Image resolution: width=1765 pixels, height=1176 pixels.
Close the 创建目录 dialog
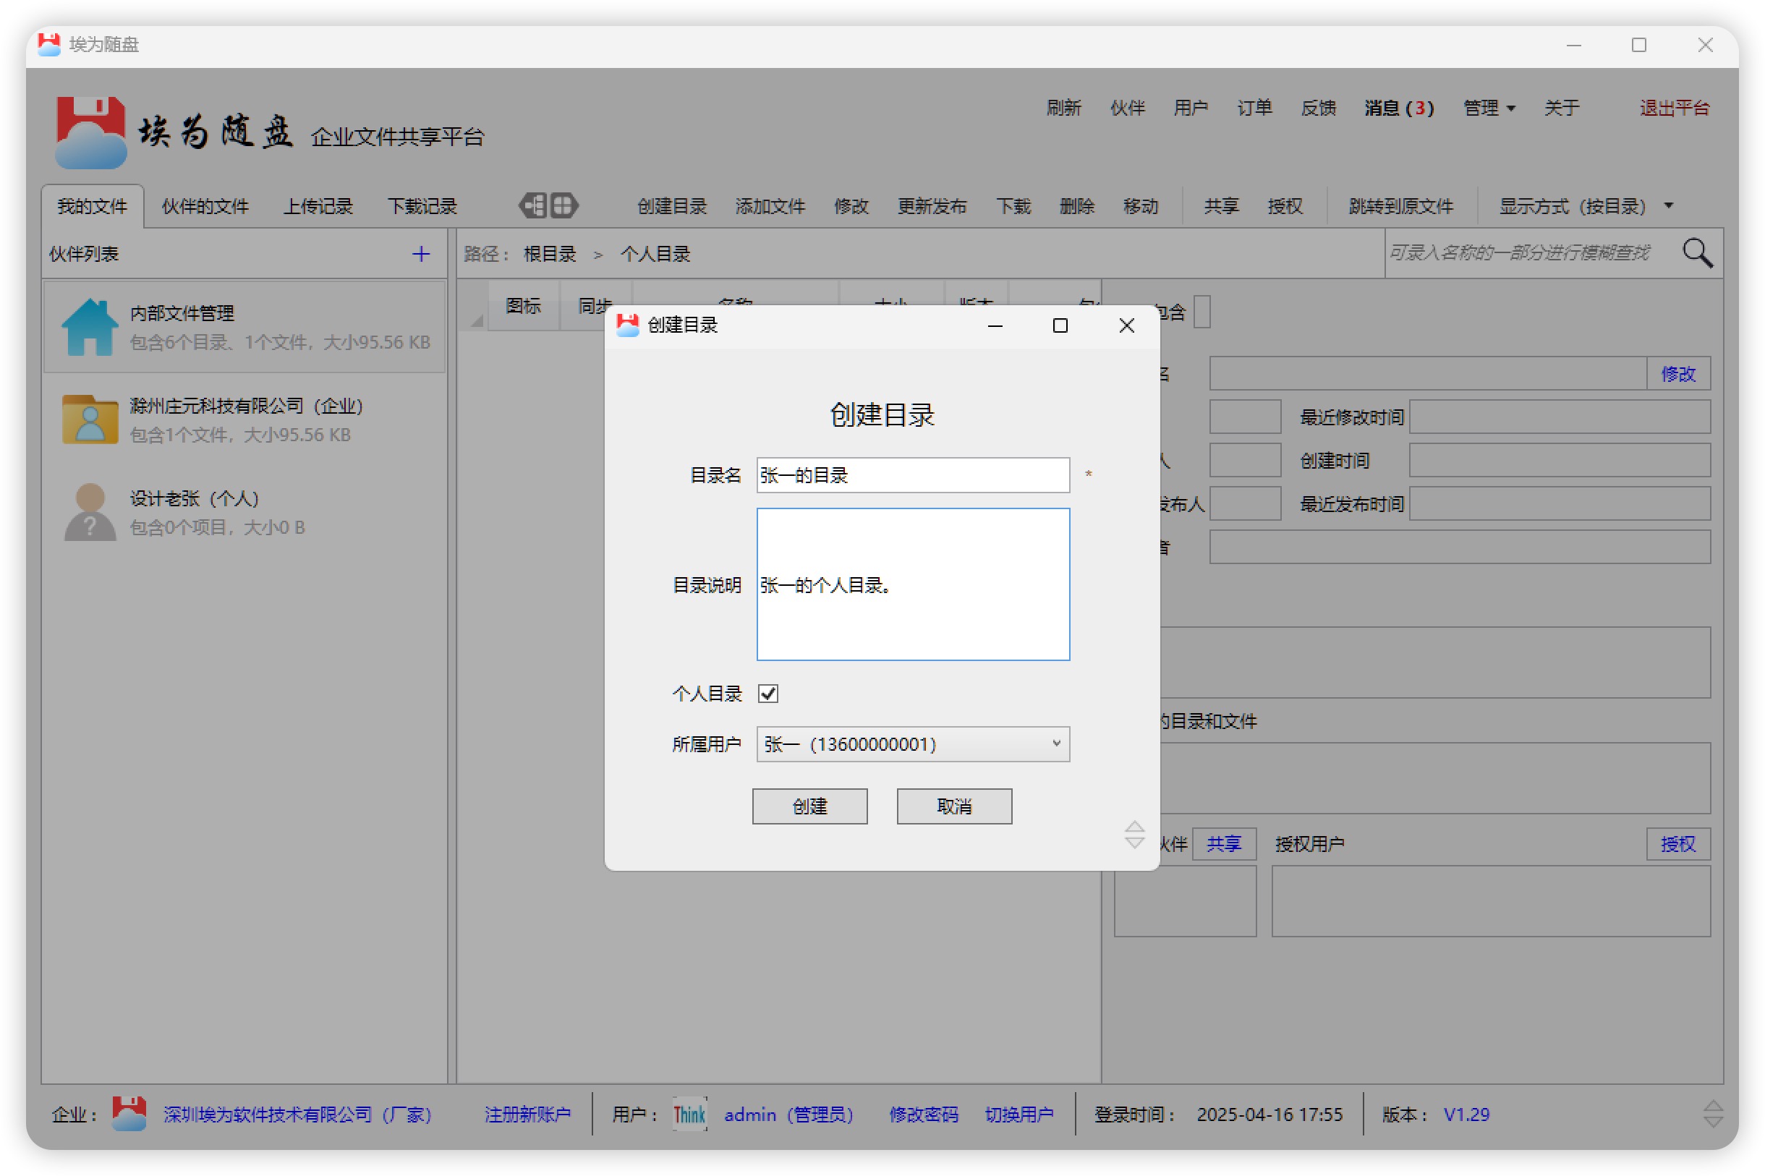point(1126,325)
